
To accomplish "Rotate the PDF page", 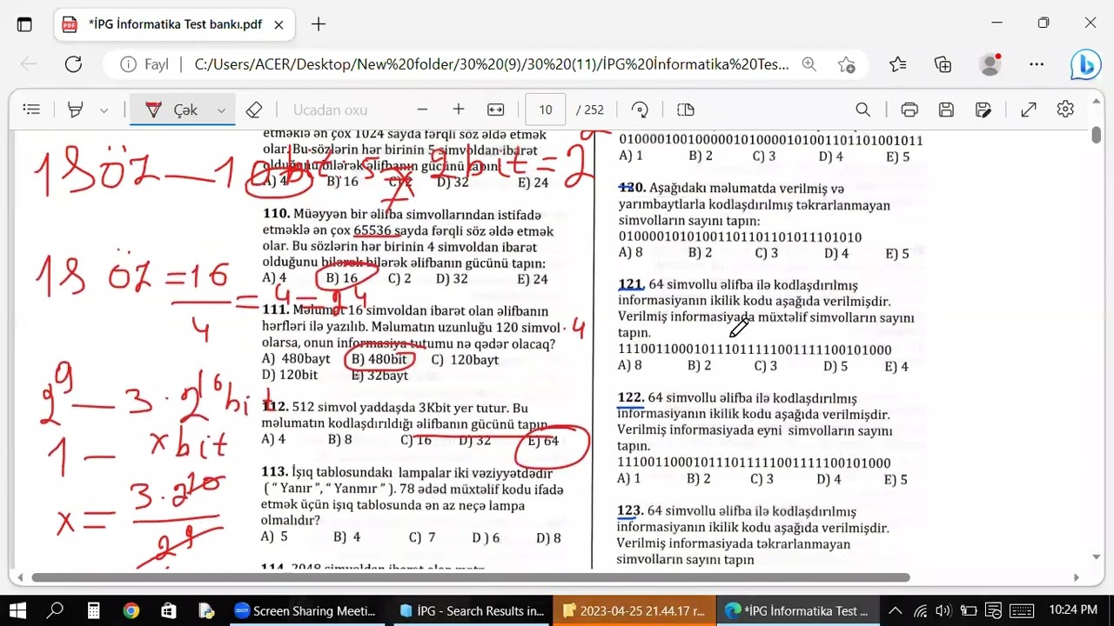I will tap(640, 110).
